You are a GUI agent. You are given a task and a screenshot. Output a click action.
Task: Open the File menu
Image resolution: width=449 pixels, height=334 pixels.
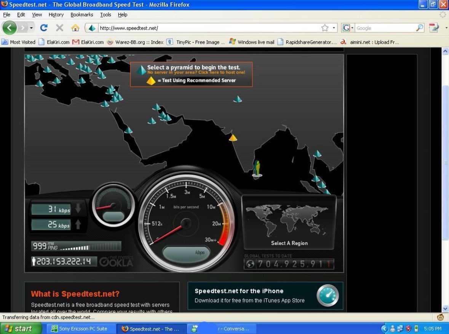click(x=6, y=14)
